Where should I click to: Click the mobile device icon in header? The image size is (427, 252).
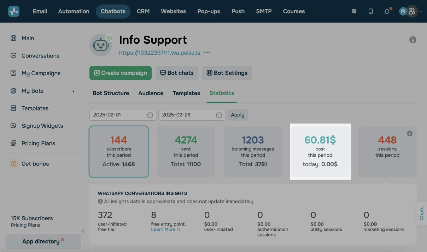point(370,11)
